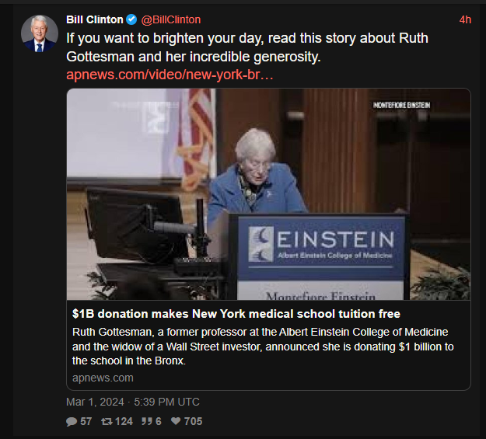Open the Bill Clinton display name

tap(95, 20)
